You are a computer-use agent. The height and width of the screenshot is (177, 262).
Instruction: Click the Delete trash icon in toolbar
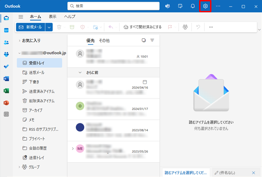[59, 27]
